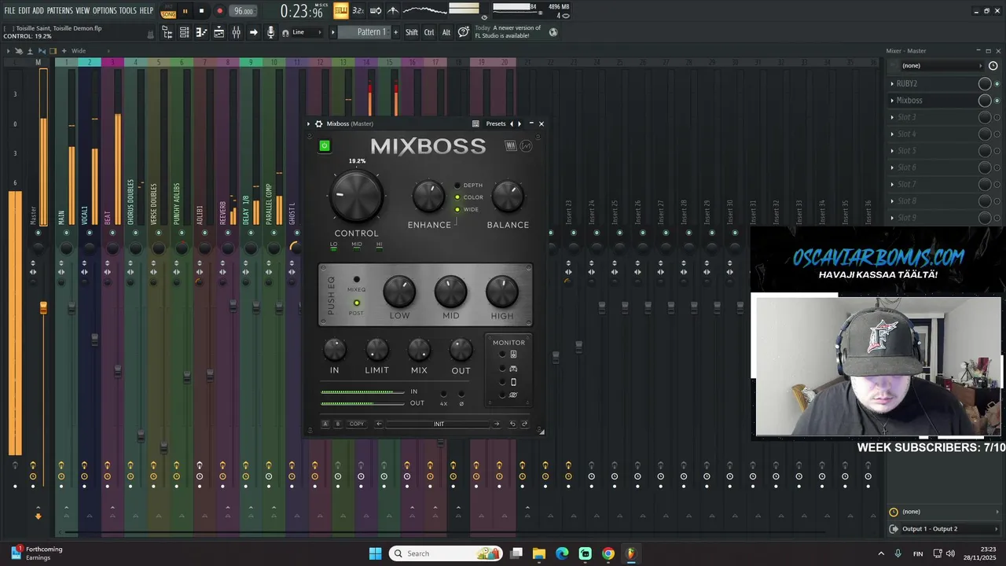The height and width of the screenshot is (566, 1006).
Task: Click the microphone recording icon
Action: (270, 32)
